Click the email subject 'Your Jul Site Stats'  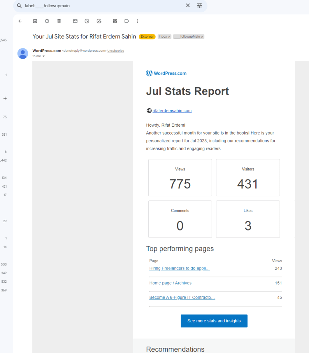coord(84,37)
